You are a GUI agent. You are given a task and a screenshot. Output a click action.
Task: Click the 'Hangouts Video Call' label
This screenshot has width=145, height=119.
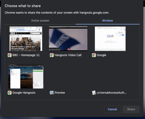coord(68,55)
